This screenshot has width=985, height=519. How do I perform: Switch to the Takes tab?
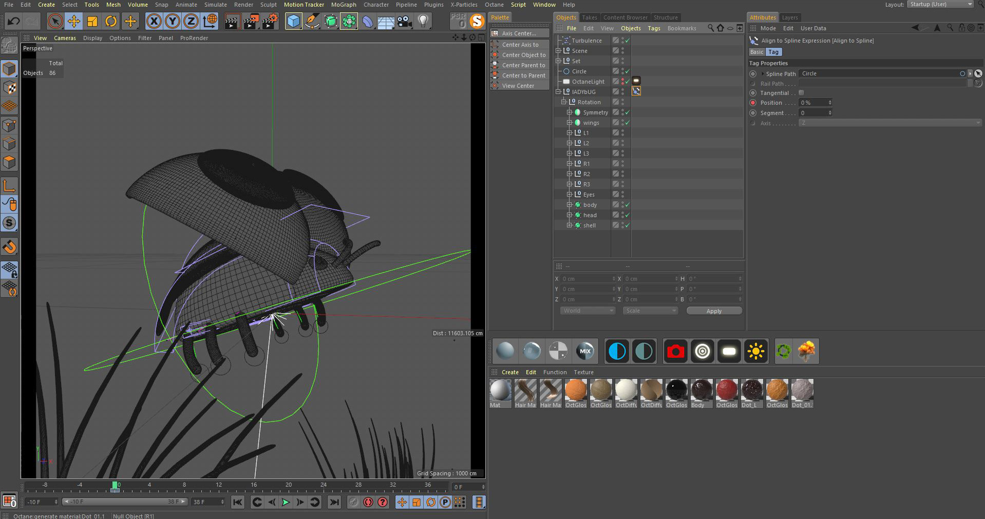(x=590, y=17)
